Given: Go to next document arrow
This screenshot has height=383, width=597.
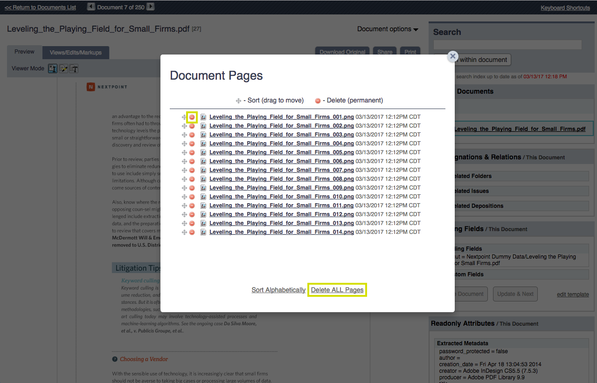Looking at the screenshot, I should tap(150, 7).
